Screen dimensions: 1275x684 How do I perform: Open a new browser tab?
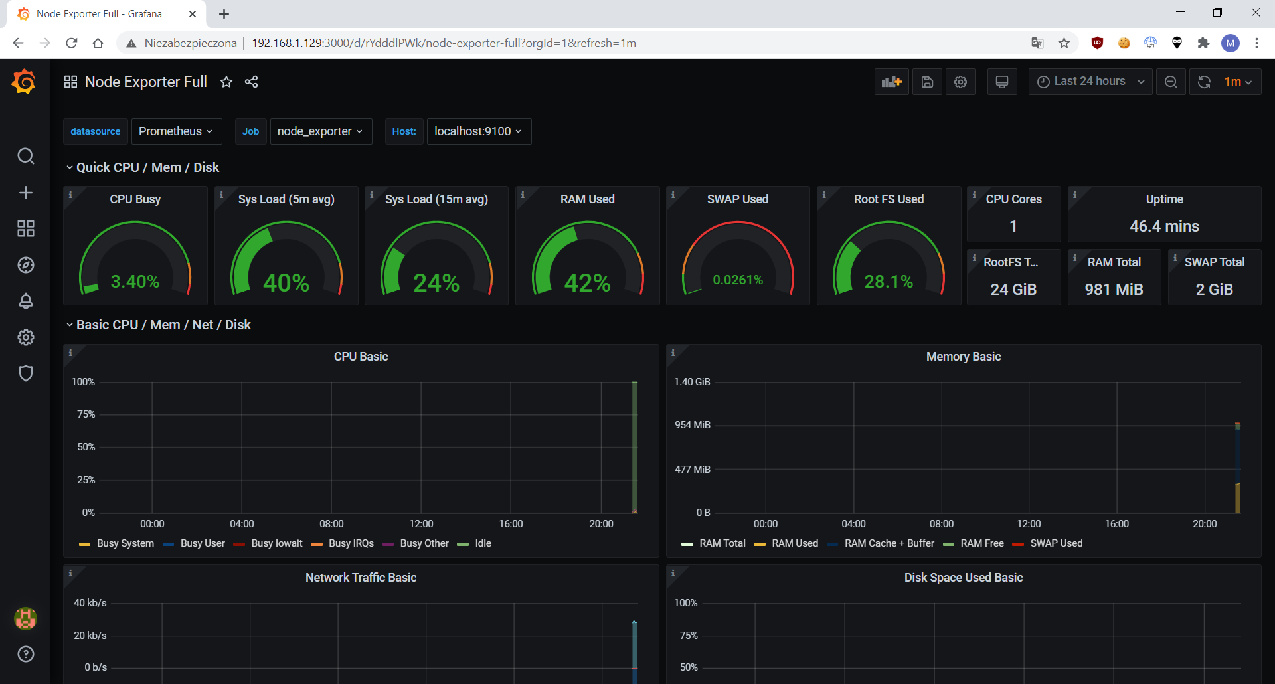tap(224, 14)
